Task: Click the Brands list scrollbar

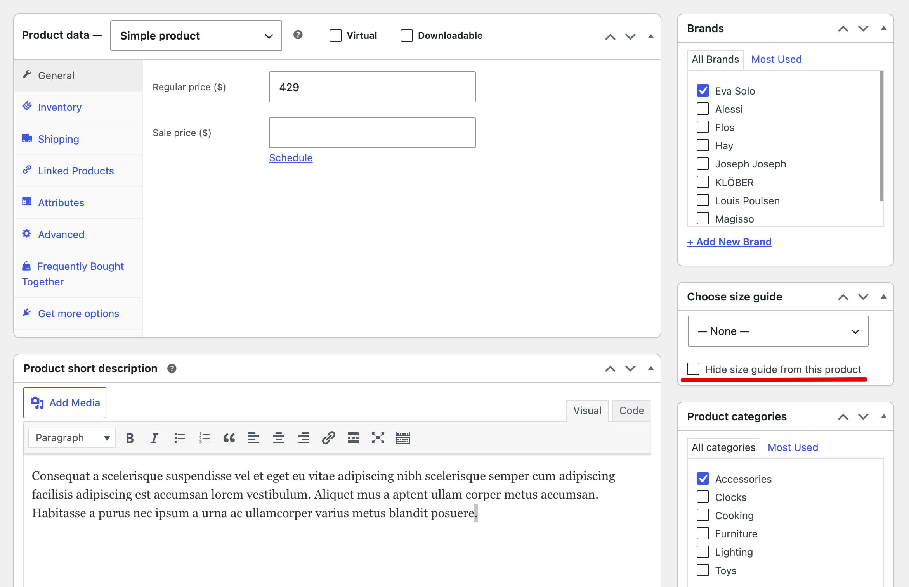Action: pos(882,136)
